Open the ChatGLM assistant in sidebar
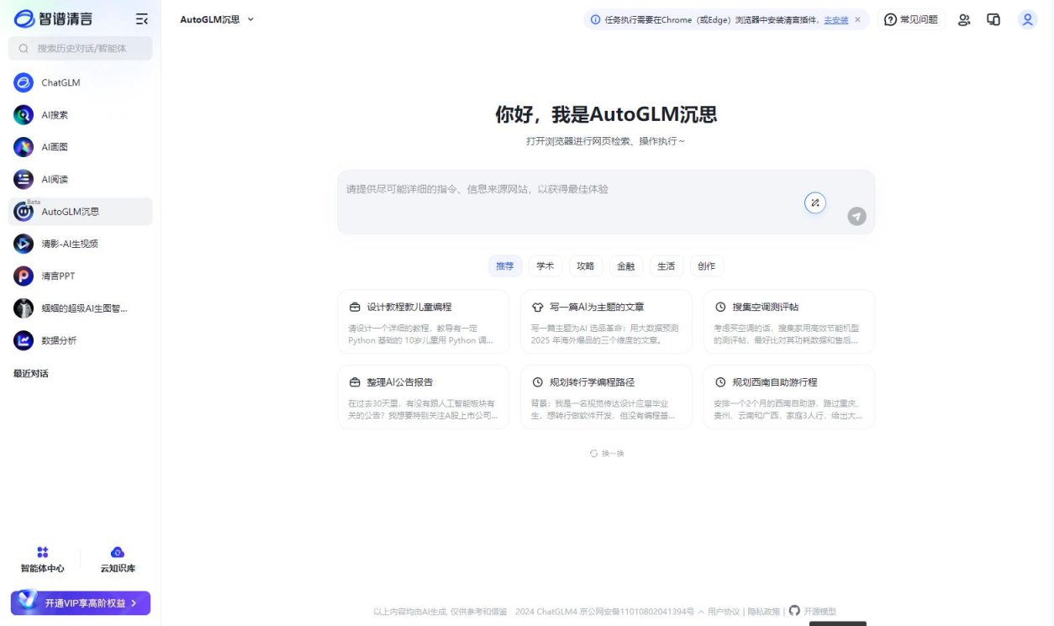Viewport: 1054px width, 626px height. tap(59, 82)
